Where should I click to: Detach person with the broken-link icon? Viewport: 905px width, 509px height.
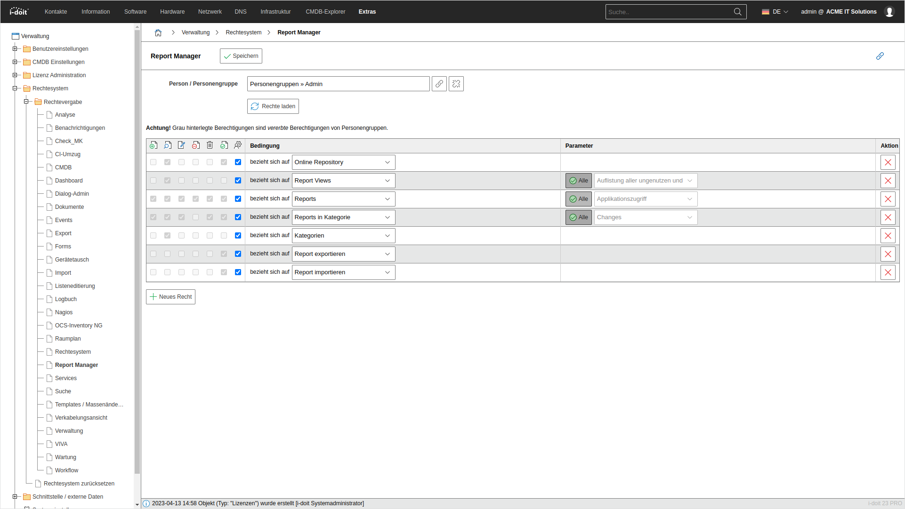[x=456, y=84]
